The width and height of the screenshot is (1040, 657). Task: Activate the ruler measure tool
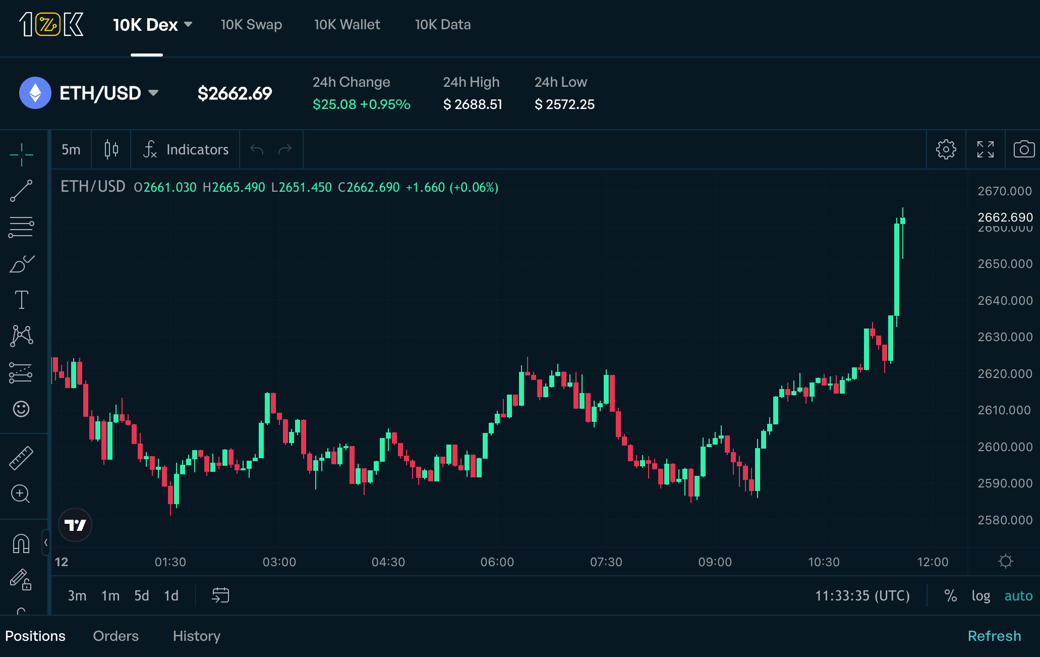click(21, 458)
